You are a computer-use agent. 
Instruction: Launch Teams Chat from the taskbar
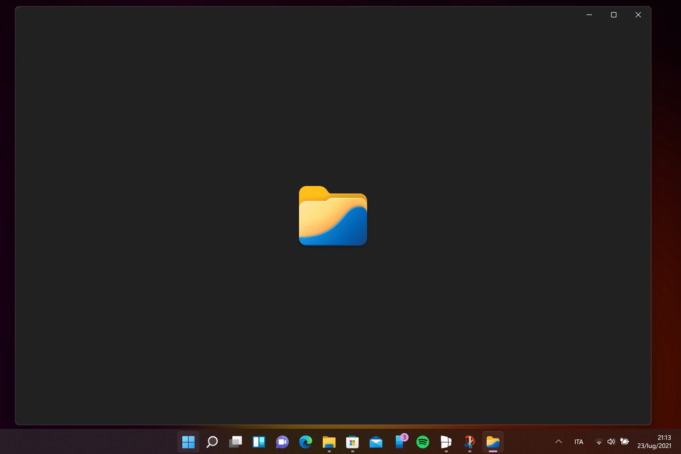pos(282,442)
